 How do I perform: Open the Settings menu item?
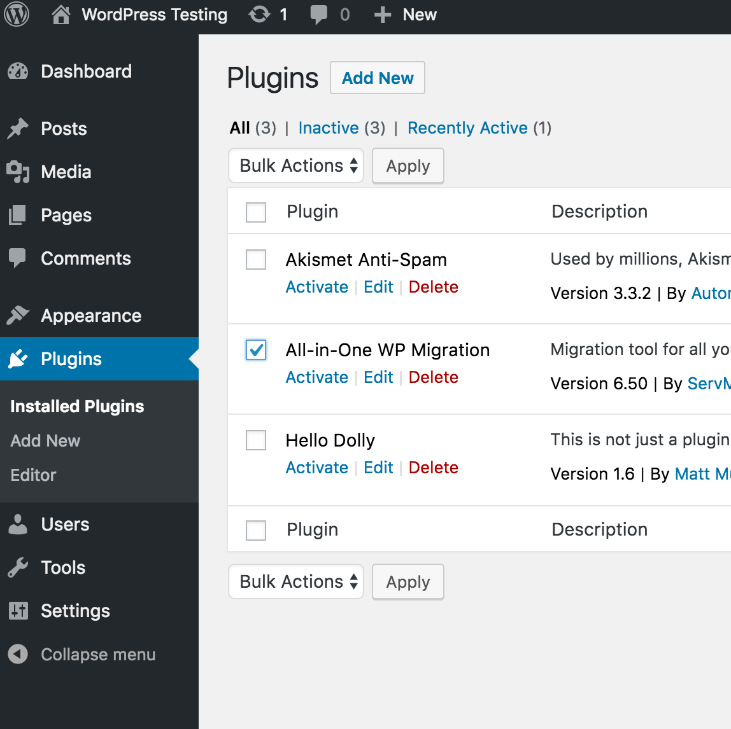99,611
